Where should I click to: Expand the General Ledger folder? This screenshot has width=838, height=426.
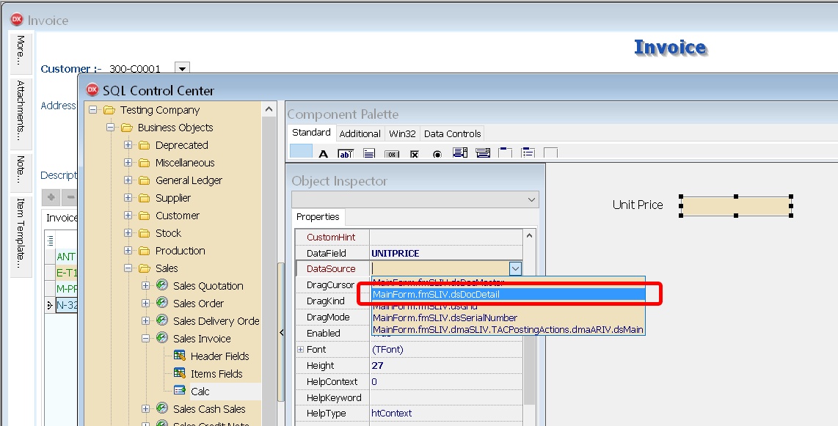click(128, 180)
